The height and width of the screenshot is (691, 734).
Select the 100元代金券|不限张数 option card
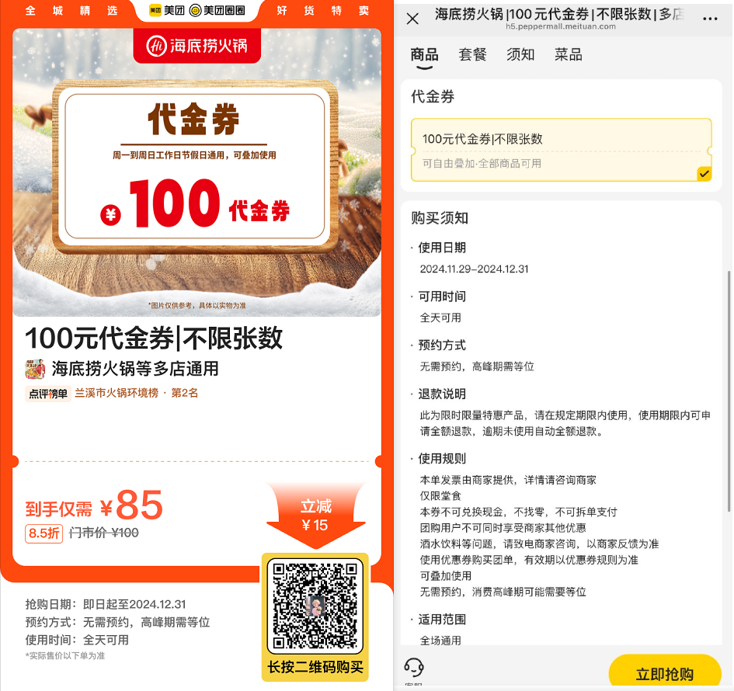[x=562, y=150]
